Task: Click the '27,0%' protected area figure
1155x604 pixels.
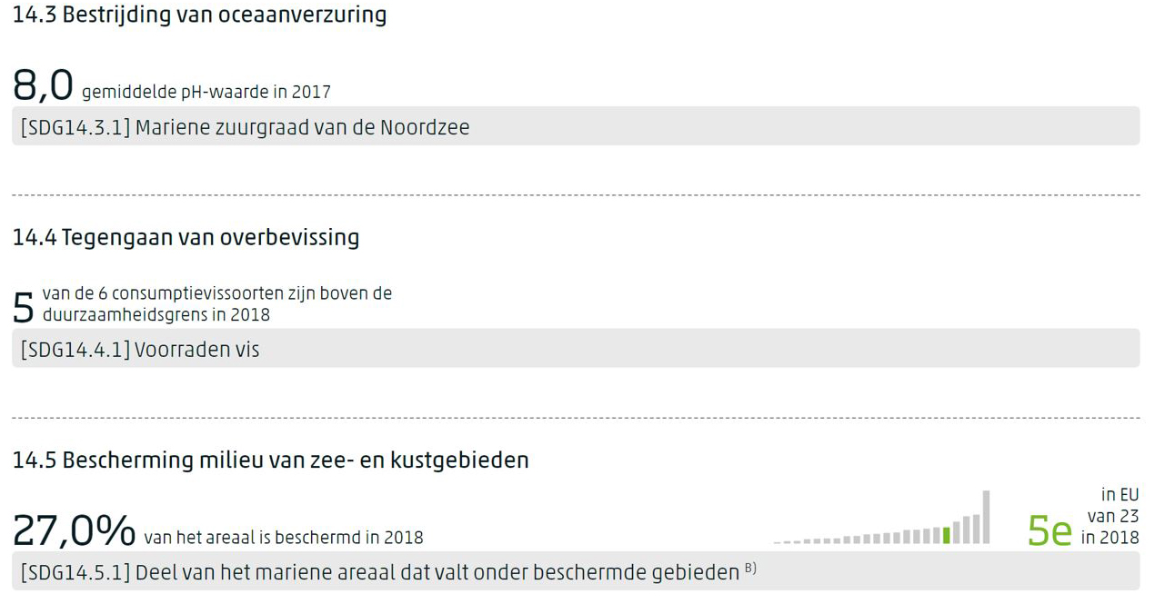Action: tap(74, 531)
